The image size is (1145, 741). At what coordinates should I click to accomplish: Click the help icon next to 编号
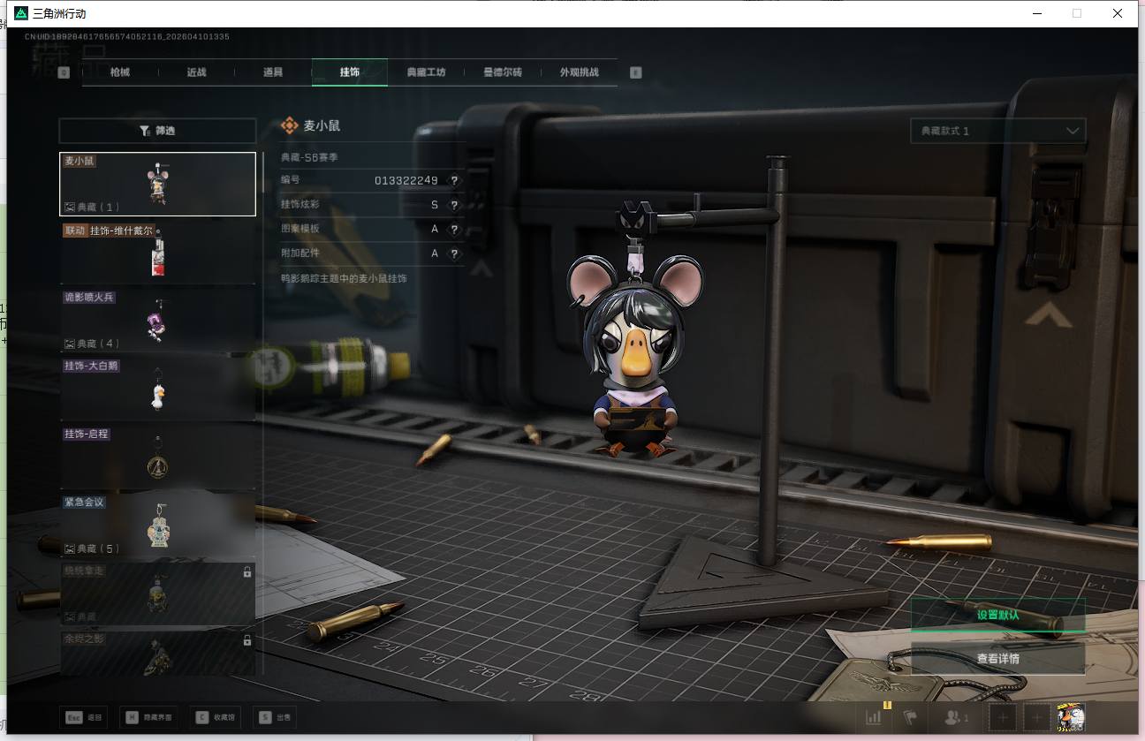454,180
